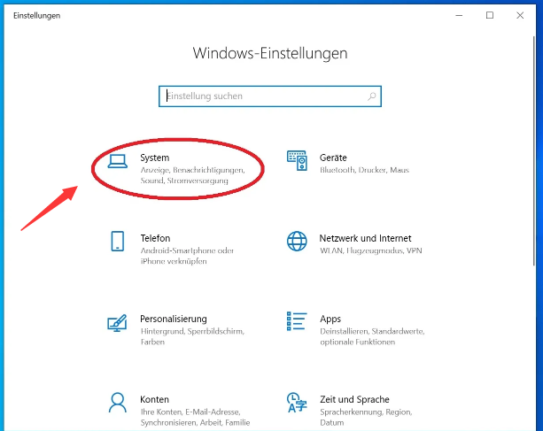Open the Apps list icon
The image size is (543, 431).
click(297, 321)
